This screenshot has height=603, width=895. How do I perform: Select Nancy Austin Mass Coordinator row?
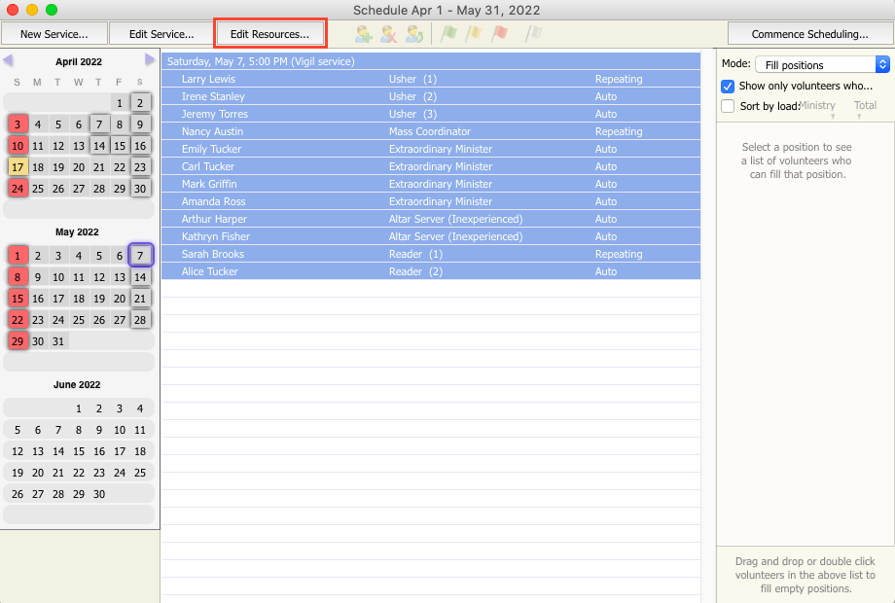click(x=430, y=131)
